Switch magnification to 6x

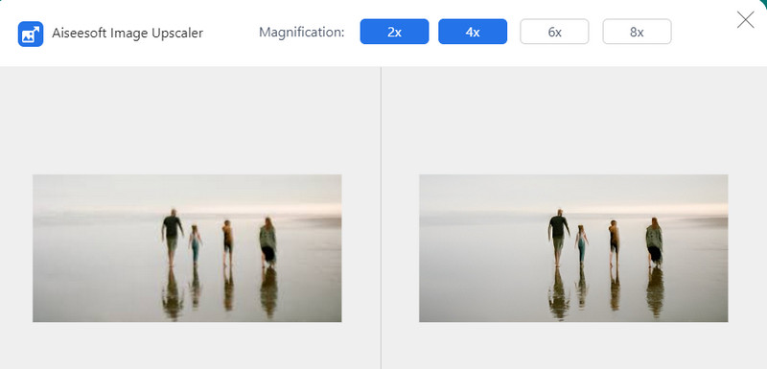coord(554,32)
